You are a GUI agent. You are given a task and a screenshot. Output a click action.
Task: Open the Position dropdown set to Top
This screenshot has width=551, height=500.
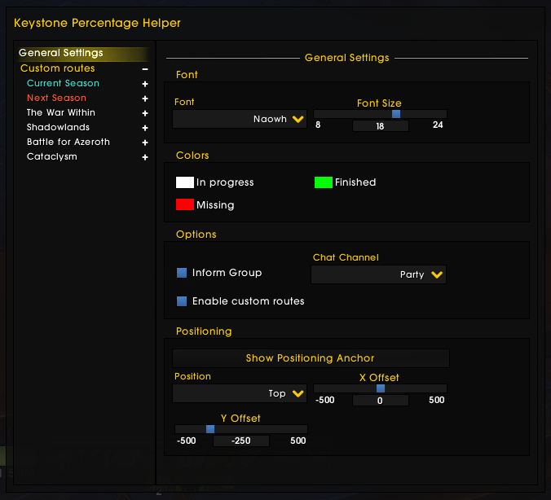click(x=240, y=393)
